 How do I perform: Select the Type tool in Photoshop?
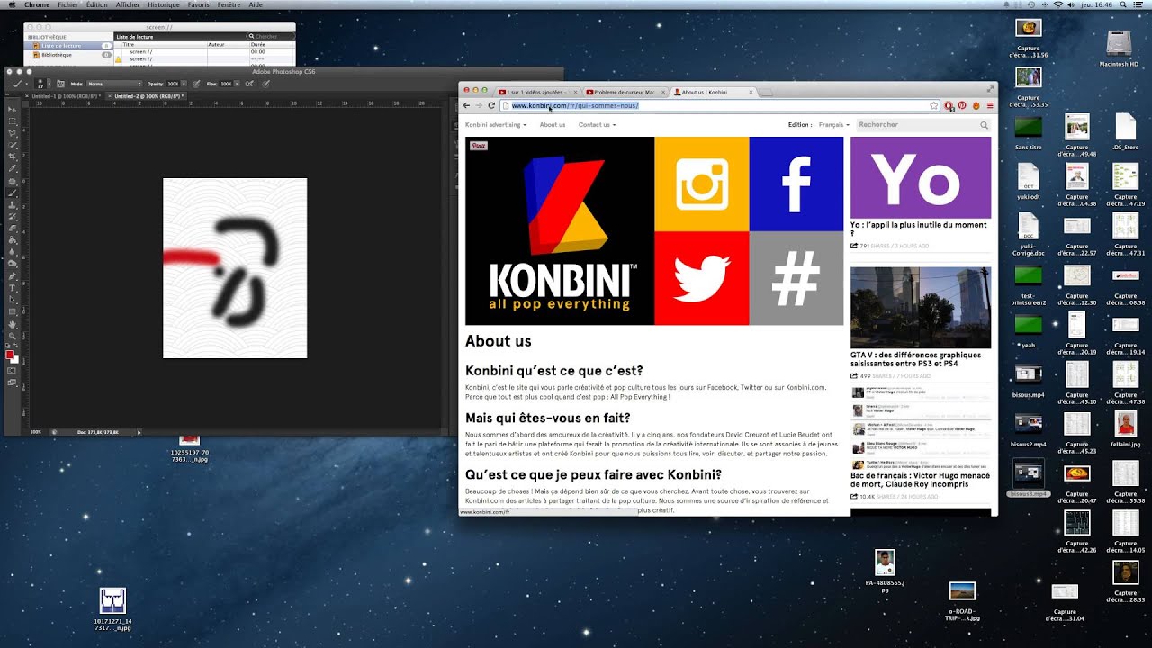12,287
